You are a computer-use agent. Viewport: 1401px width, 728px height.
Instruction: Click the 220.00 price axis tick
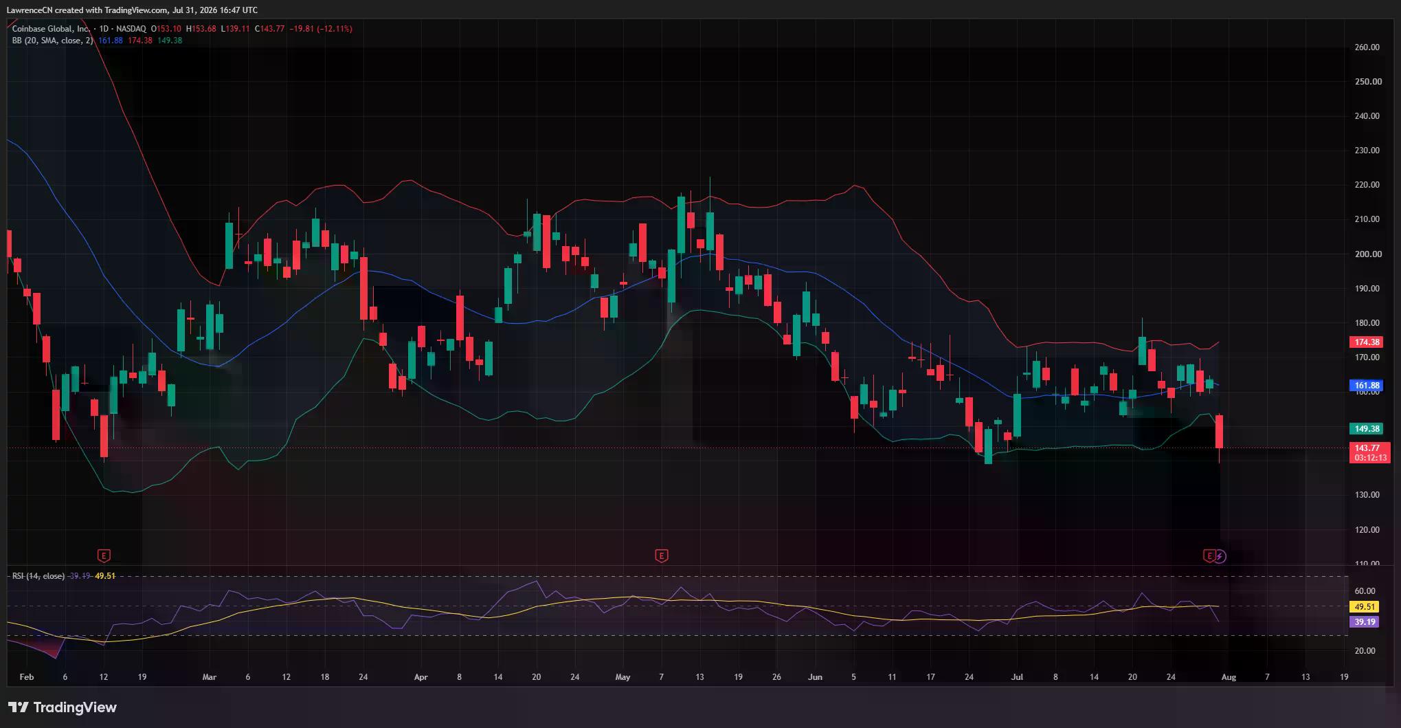pos(1367,185)
